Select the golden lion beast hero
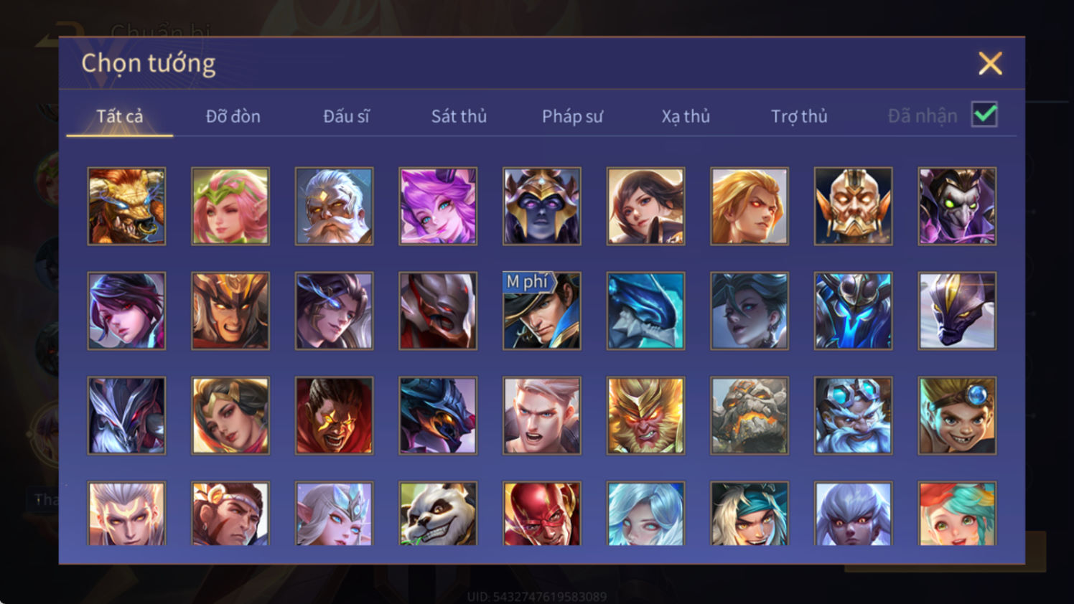Viewport: 1074px width, 604px height. point(126,206)
